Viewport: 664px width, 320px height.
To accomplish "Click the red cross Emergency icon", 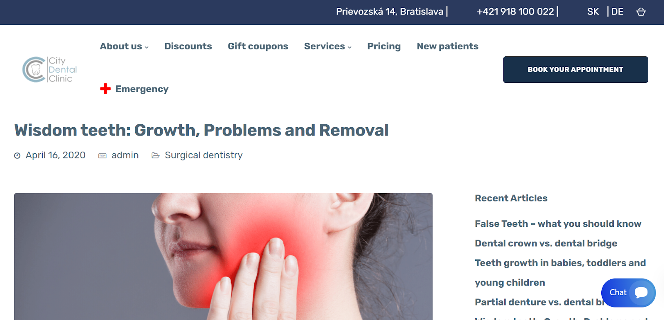I will pos(105,89).
